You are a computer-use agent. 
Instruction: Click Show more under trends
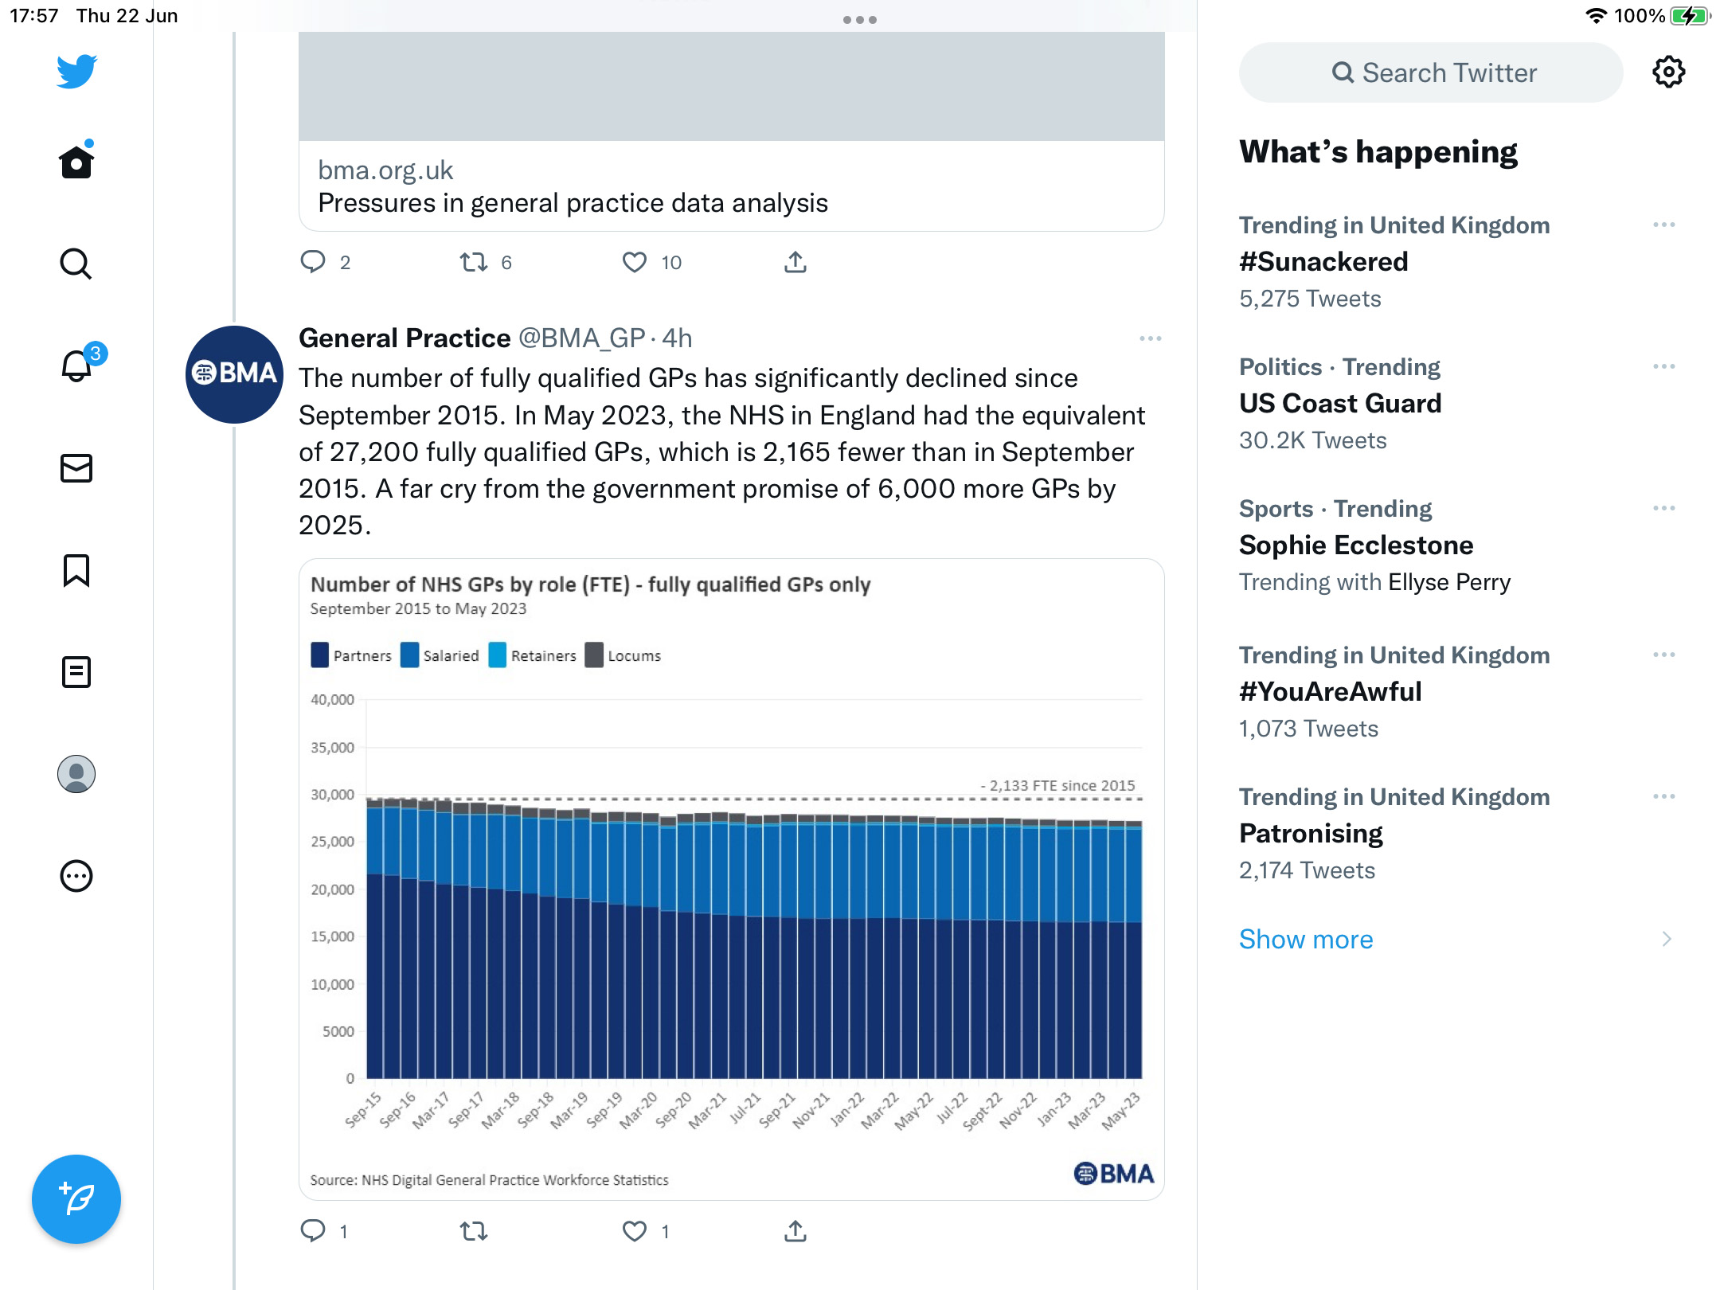(x=1306, y=939)
